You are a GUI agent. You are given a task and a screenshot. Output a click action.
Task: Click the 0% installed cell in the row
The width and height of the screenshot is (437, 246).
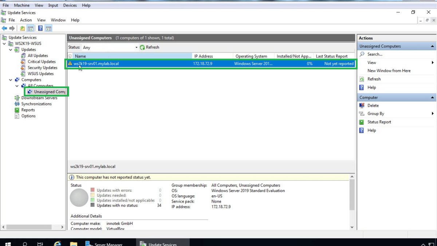point(310,63)
